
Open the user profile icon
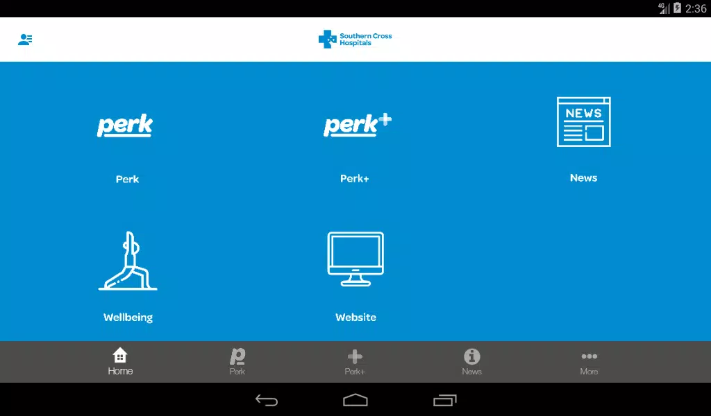[x=25, y=40]
